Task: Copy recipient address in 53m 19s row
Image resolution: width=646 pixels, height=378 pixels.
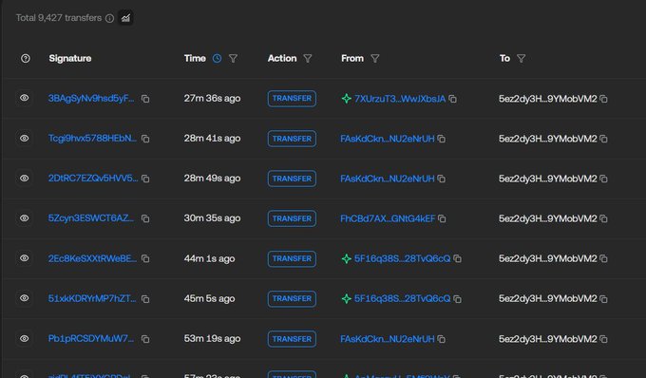Action: pos(603,339)
